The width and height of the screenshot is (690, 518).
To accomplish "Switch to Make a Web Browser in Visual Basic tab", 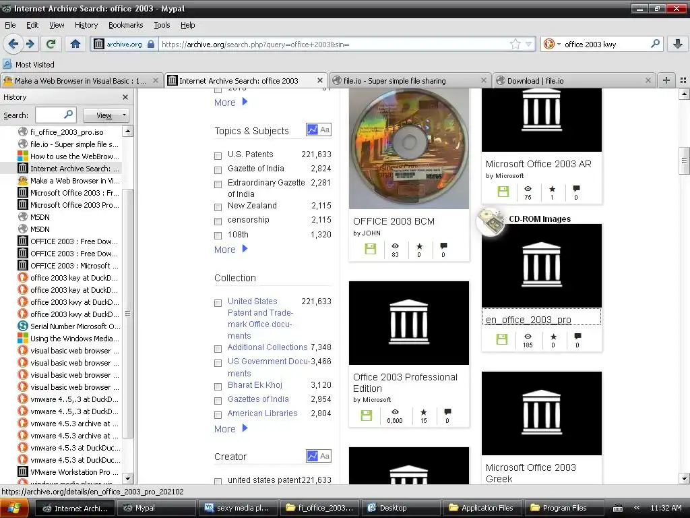I will 81,80.
